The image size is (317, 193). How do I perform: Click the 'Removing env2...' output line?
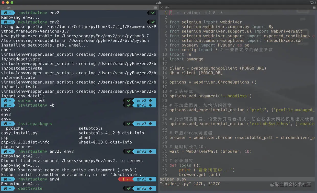(20, 17)
